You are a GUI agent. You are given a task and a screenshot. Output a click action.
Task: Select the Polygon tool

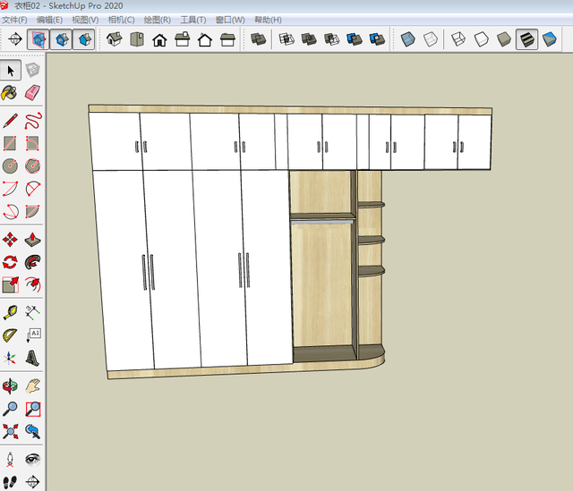pos(32,166)
